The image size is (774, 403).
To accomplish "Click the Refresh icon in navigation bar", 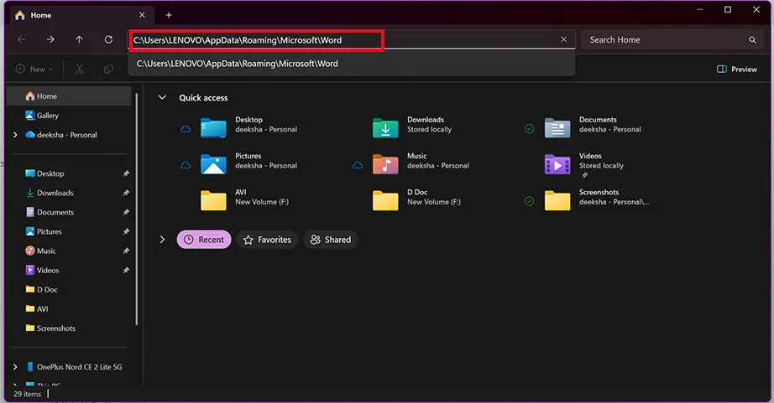I will [108, 39].
